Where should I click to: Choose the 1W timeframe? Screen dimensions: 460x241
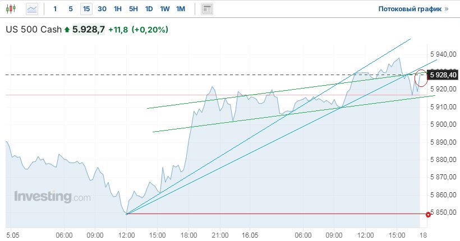point(165,9)
